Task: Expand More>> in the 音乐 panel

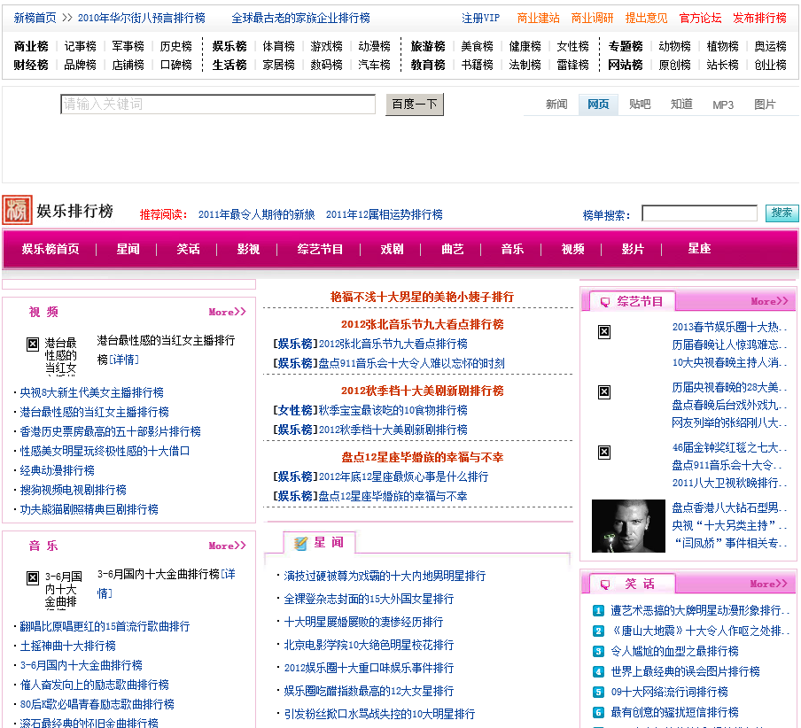Action: click(x=228, y=546)
